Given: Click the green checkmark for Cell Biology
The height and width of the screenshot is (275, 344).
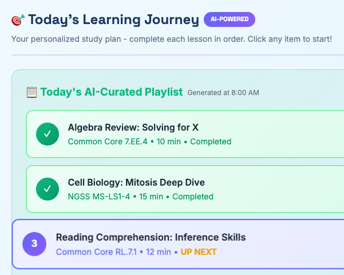Looking at the screenshot, I should click(48, 189).
